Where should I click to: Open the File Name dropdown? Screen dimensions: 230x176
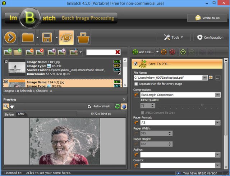(x=205, y=78)
